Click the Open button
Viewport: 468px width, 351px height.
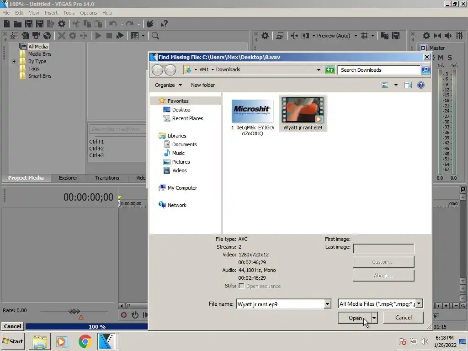pyautogui.click(x=355, y=318)
